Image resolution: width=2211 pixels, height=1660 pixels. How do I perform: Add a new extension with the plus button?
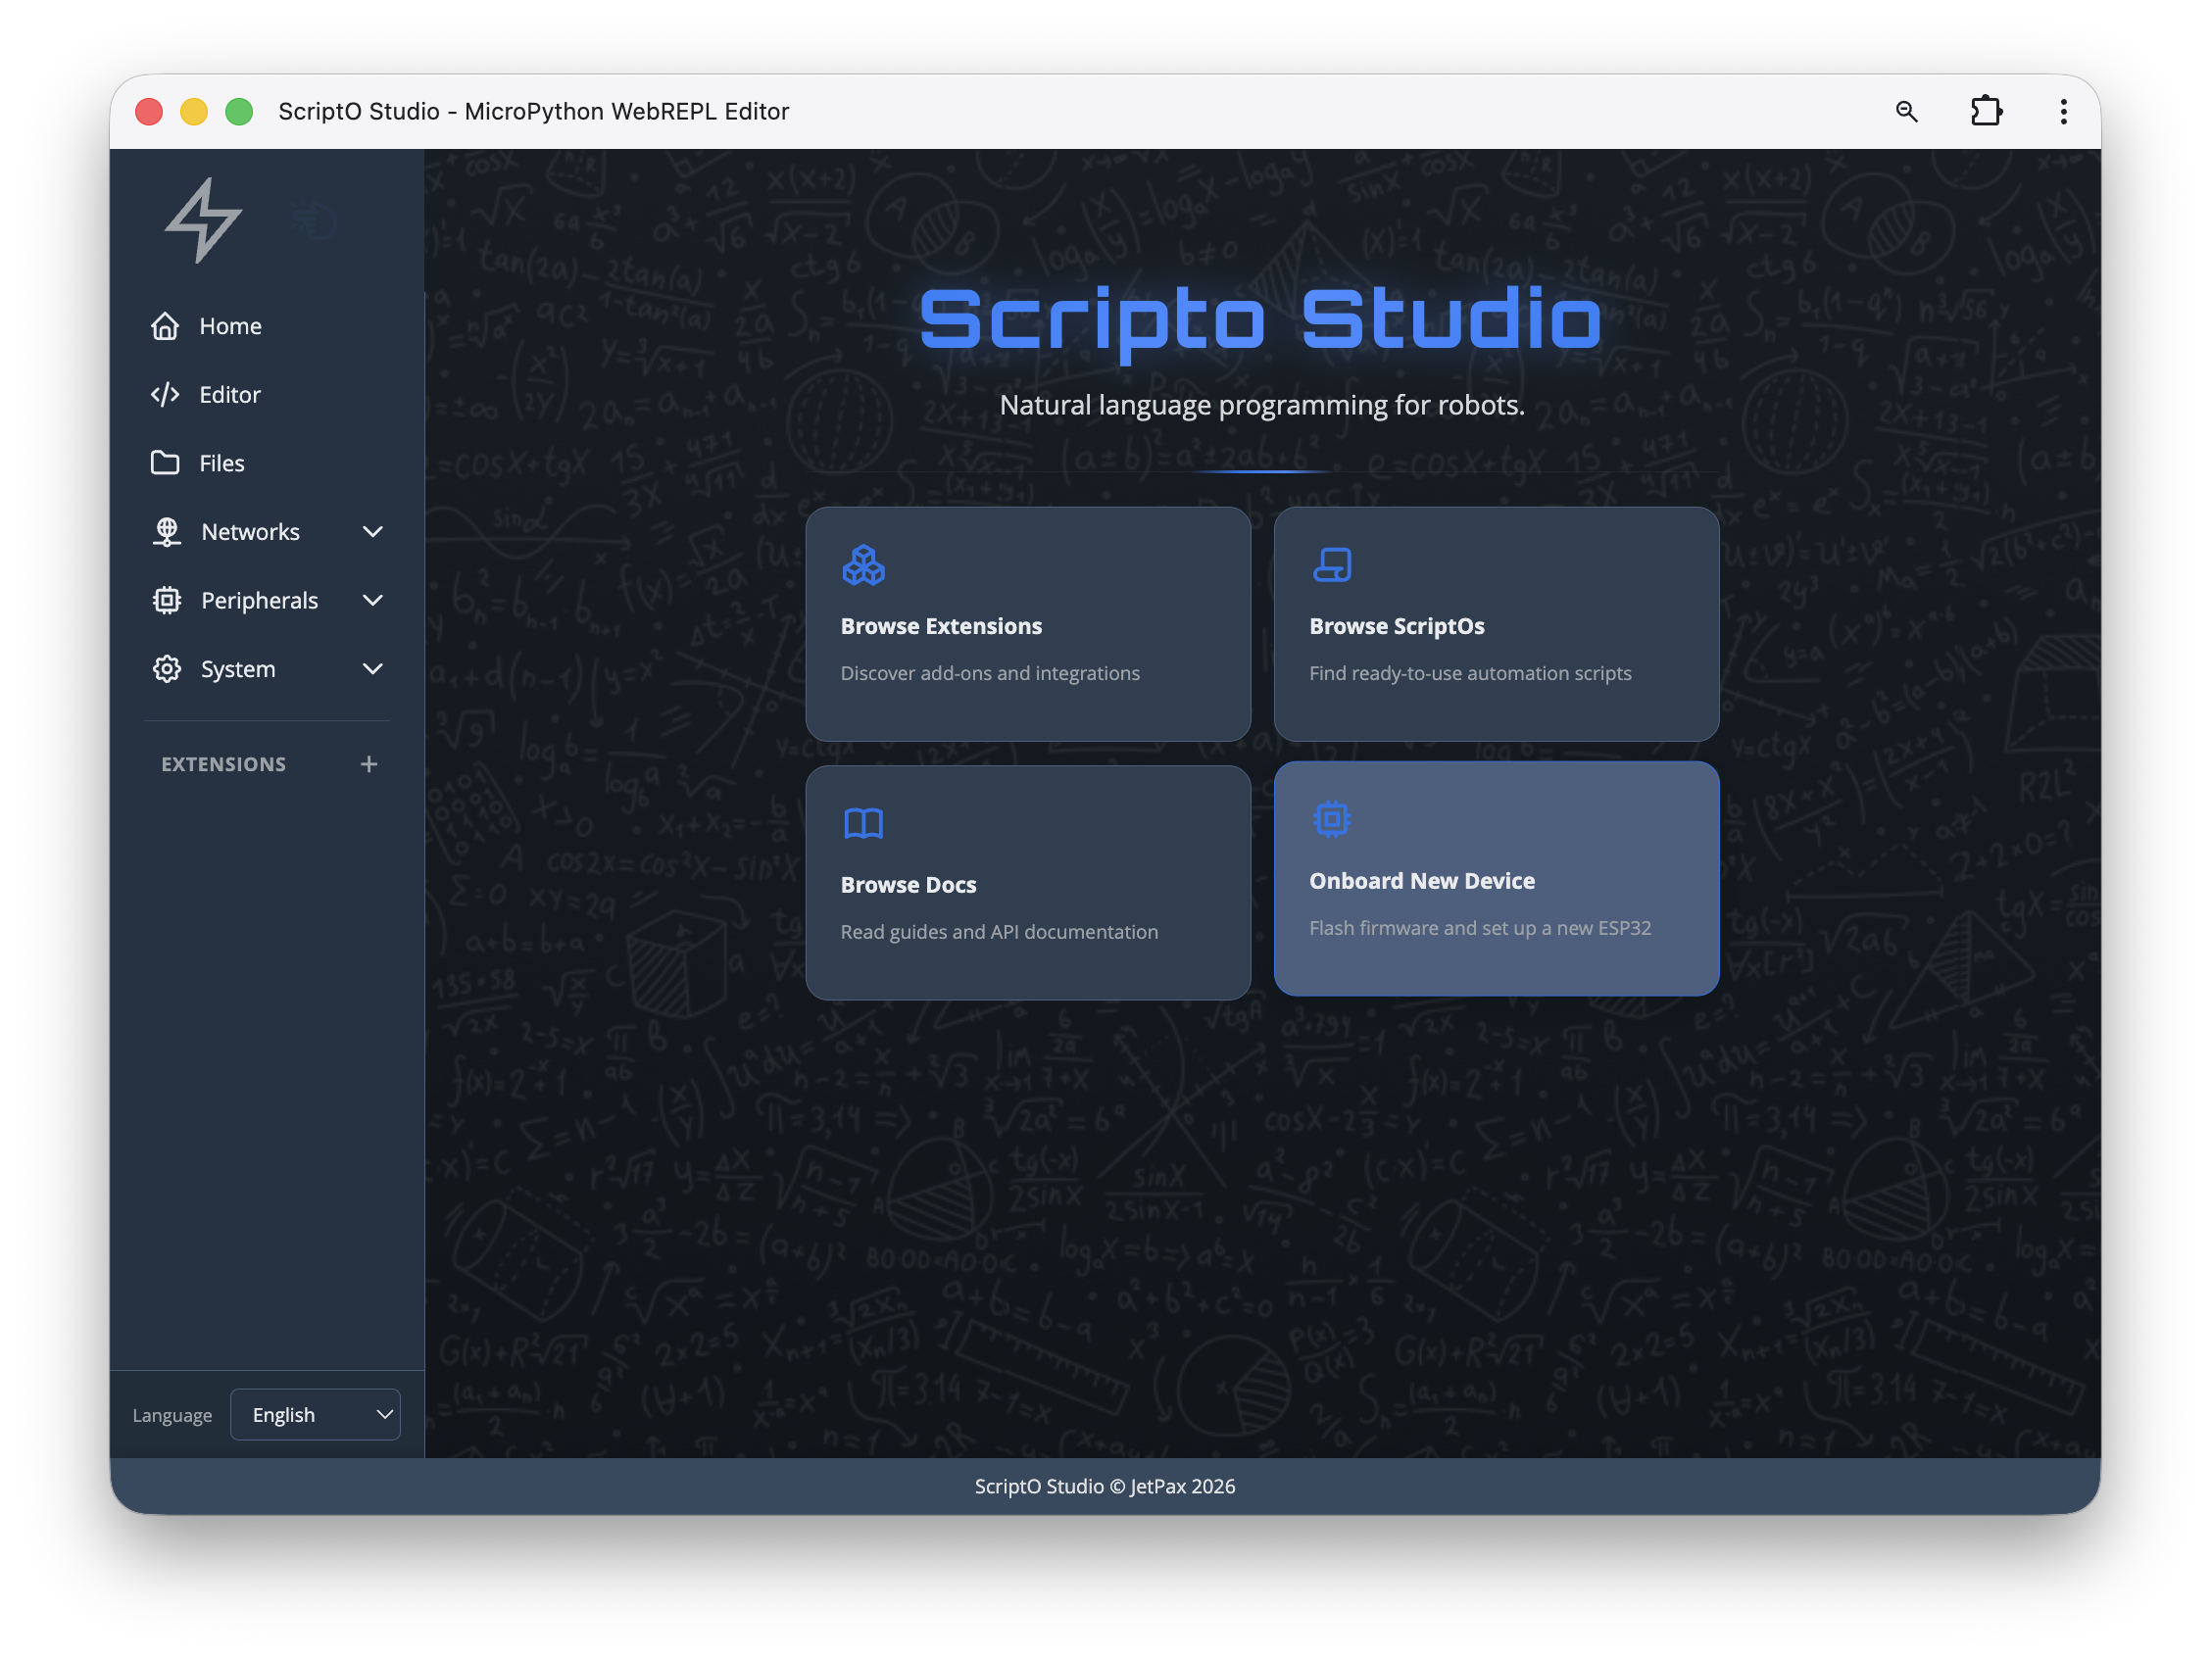368,763
